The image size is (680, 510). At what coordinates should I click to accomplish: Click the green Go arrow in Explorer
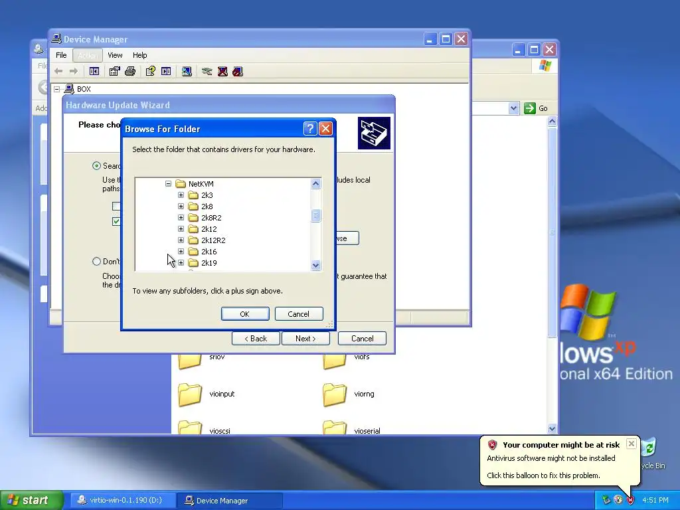(529, 108)
